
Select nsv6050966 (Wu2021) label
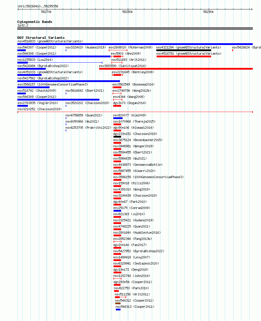pyautogui.click(x=82, y=121)
